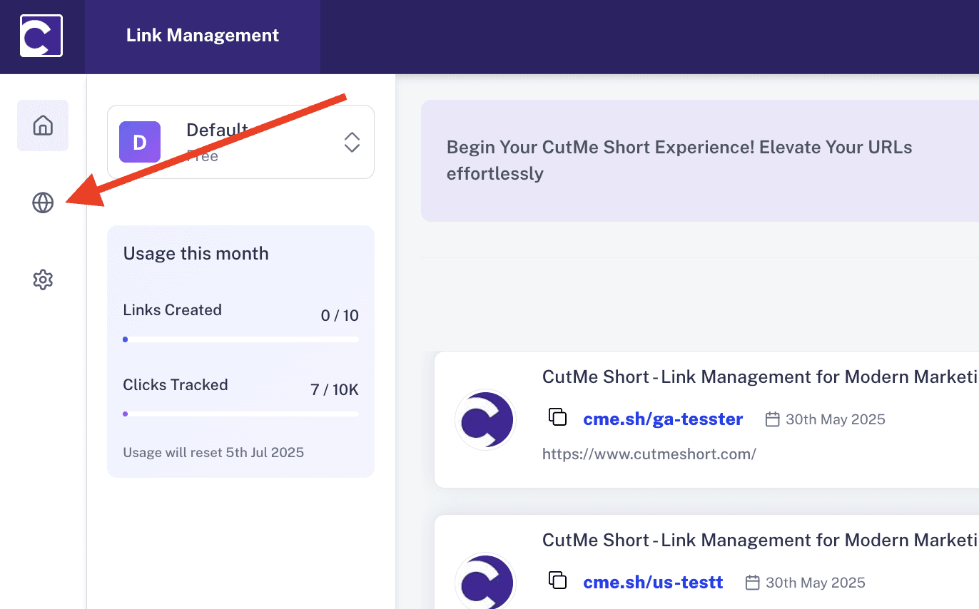979x609 pixels.
Task: Click the 7 / 10K clicks count
Action: click(x=335, y=390)
